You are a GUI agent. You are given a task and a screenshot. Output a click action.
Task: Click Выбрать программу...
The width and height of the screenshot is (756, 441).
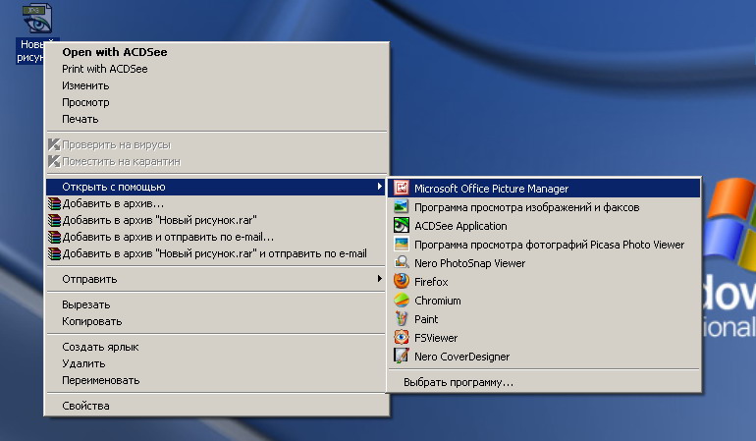click(544, 382)
